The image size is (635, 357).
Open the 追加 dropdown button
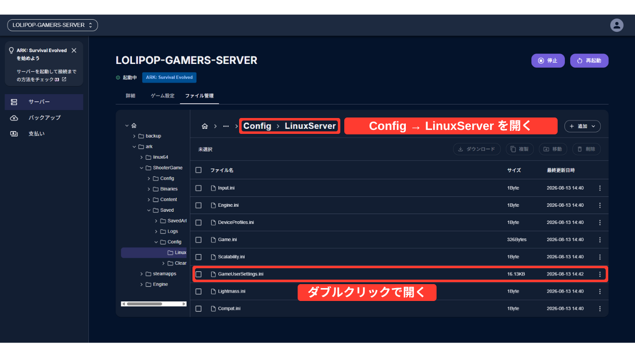tap(582, 126)
